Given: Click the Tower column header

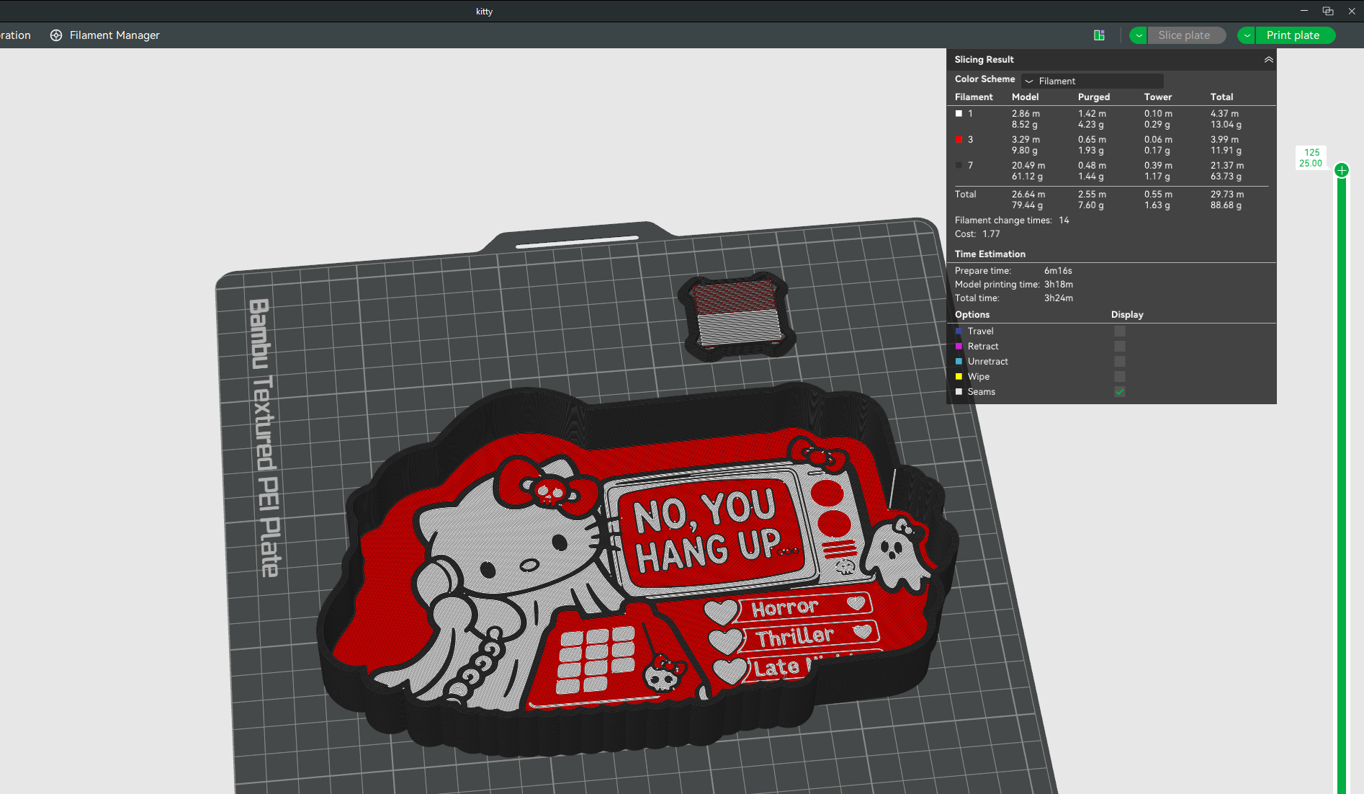Looking at the screenshot, I should coord(1158,97).
